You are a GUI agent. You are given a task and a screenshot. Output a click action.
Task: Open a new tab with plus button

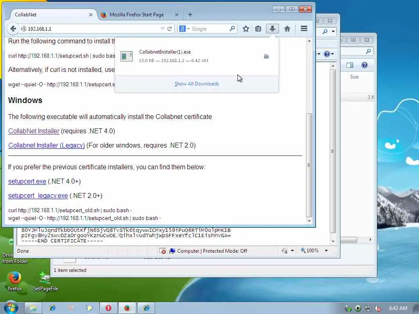click(x=190, y=15)
